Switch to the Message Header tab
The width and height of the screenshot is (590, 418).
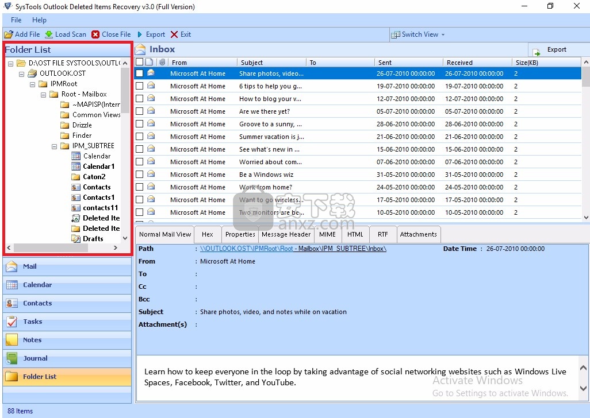tap(286, 234)
